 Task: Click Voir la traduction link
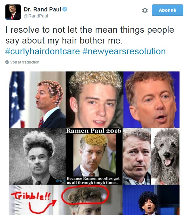25,62
